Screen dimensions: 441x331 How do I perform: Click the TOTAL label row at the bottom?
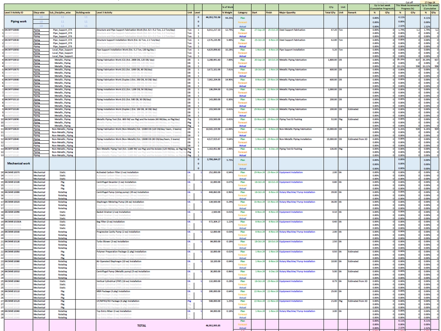[142, 325]
